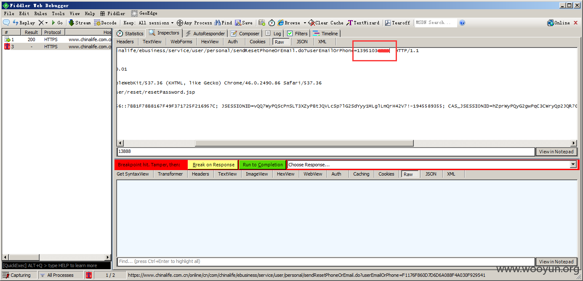Click in MSDN Search field
The height and width of the screenshot is (281, 583).
pyautogui.click(x=436, y=23)
